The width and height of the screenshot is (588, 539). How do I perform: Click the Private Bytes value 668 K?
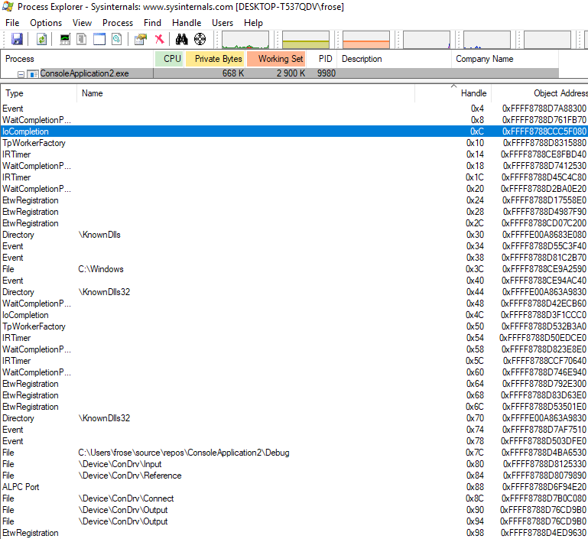(x=233, y=73)
